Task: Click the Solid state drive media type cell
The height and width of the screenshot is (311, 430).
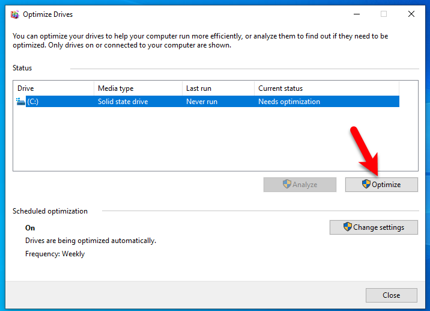Action: pos(123,102)
